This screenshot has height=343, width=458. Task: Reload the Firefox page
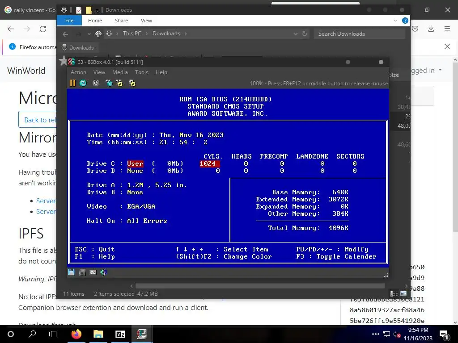pos(43,29)
